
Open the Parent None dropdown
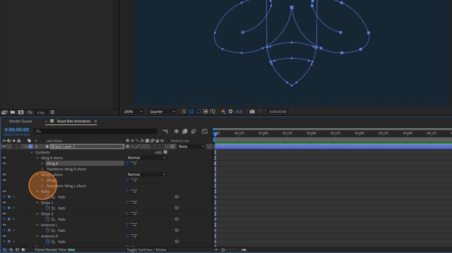click(191, 146)
